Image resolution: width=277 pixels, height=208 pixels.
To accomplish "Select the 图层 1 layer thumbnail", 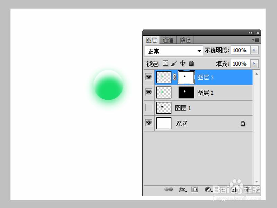I will (164, 108).
